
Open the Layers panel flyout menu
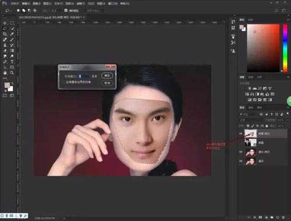point(288,107)
